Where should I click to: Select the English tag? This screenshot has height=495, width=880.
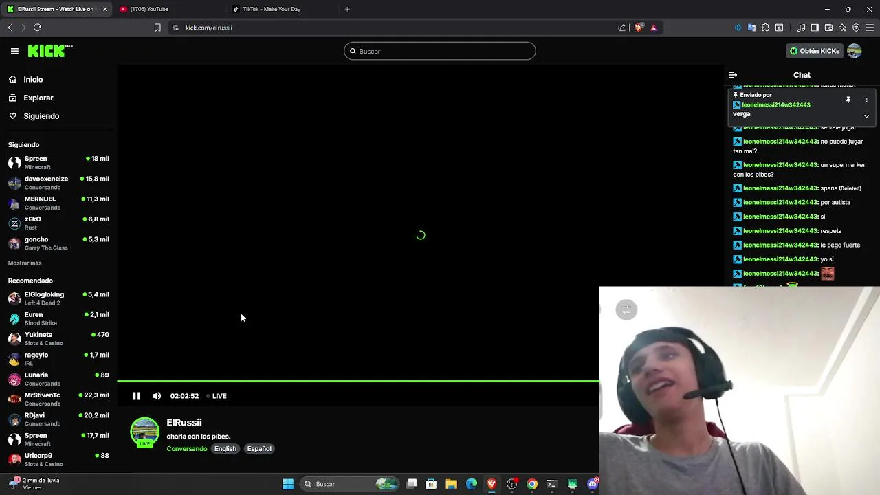(225, 449)
